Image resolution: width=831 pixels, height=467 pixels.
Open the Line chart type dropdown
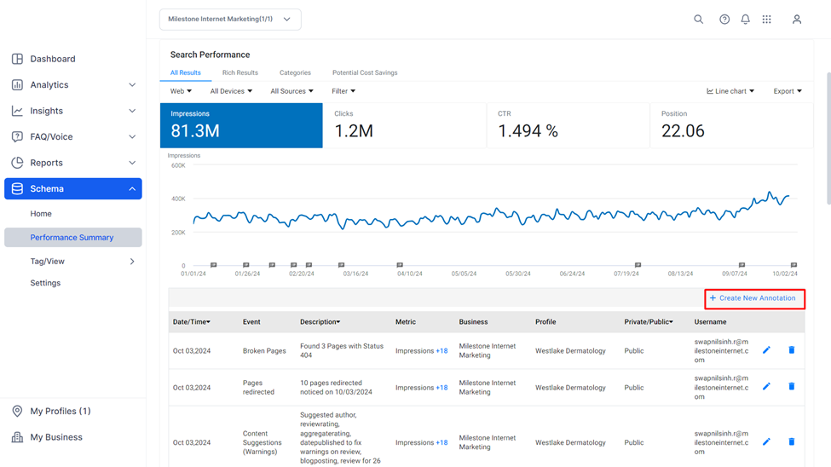[x=730, y=91]
